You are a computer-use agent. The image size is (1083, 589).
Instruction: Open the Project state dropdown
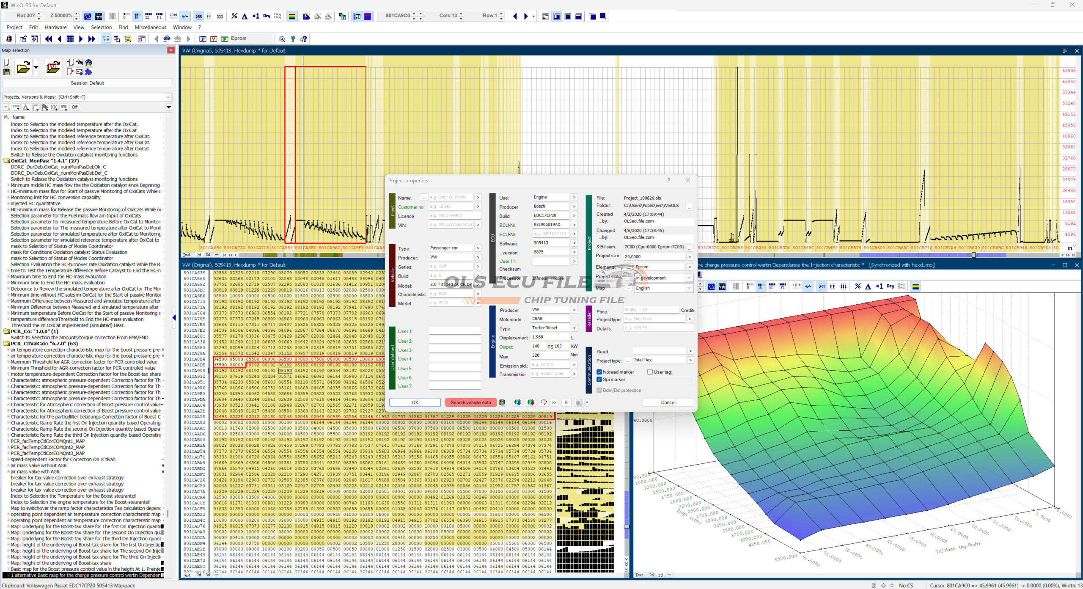[689, 278]
